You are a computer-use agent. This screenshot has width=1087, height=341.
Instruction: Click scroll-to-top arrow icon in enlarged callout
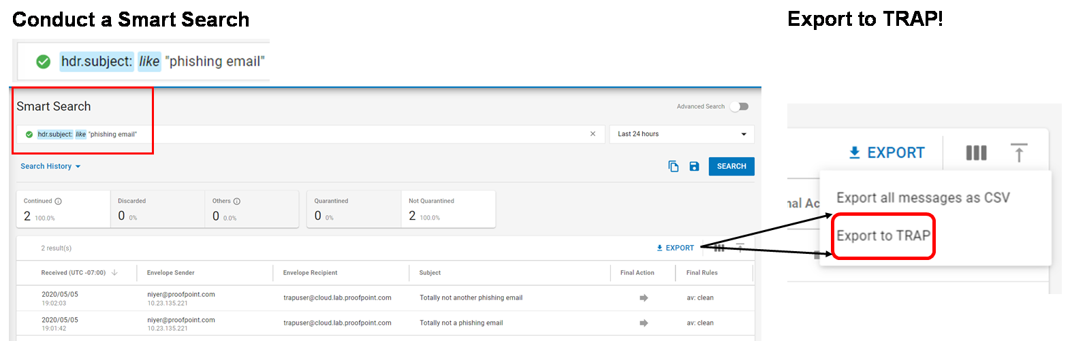pyautogui.click(x=1018, y=153)
